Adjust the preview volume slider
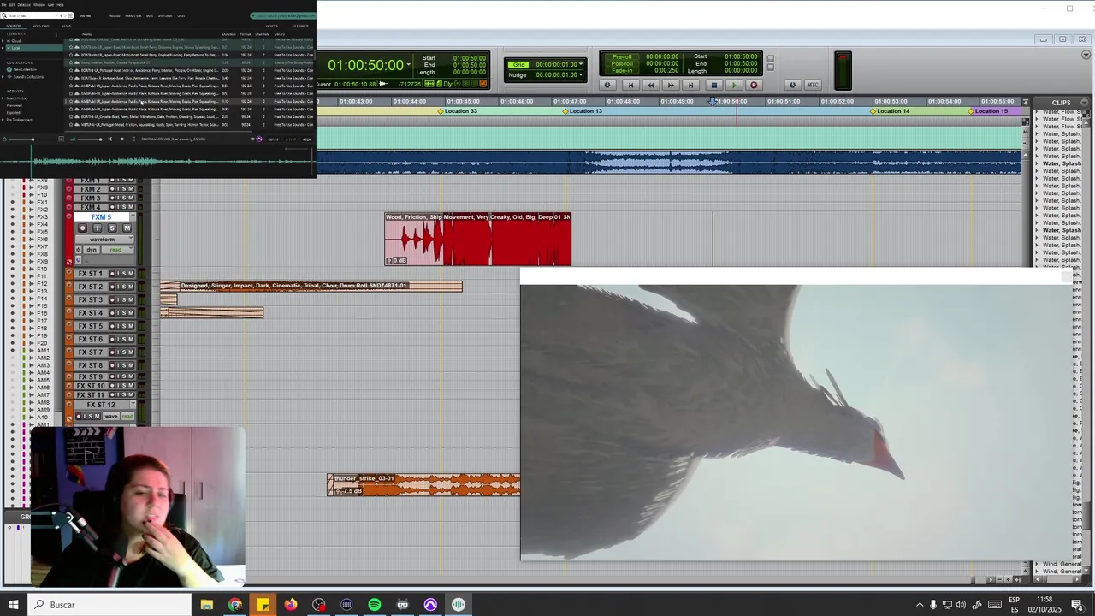The width and height of the screenshot is (1095, 616). (x=89, y=139)
